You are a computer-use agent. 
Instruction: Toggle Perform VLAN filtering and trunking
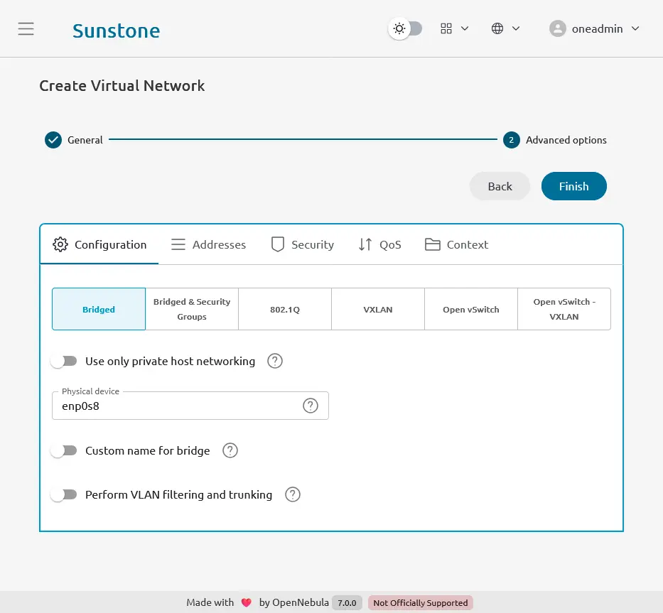[64, 494]
